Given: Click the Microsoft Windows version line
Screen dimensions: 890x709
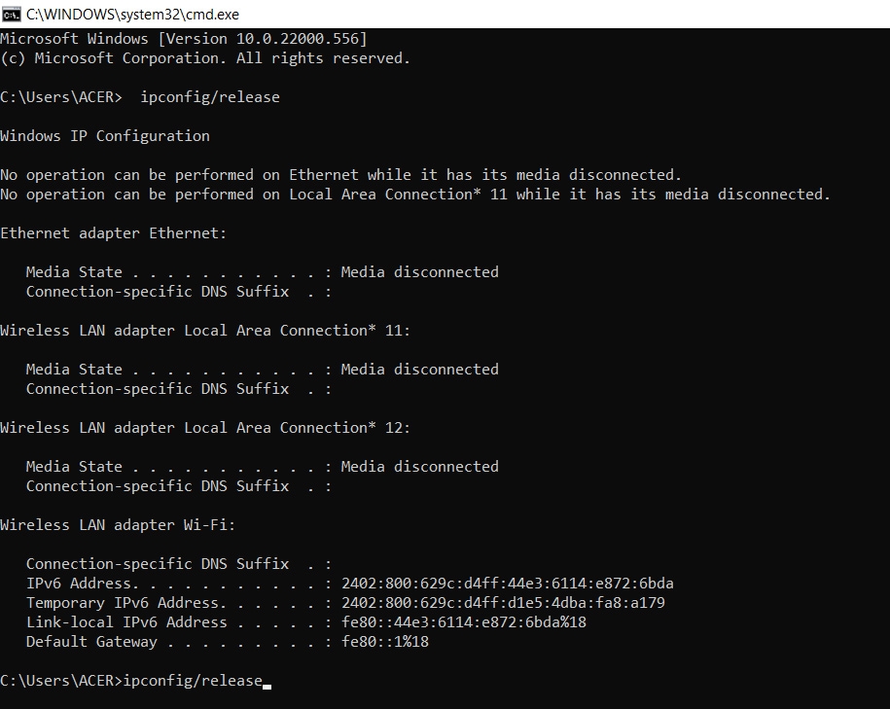Looking at the screenshot, I should click(x=184, y=39).
